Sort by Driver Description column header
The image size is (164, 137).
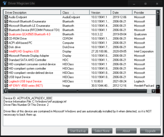[x=32, y=12]
